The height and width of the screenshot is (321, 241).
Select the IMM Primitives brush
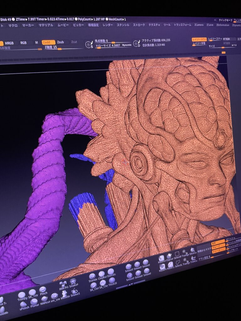click(x=63, y=285)
